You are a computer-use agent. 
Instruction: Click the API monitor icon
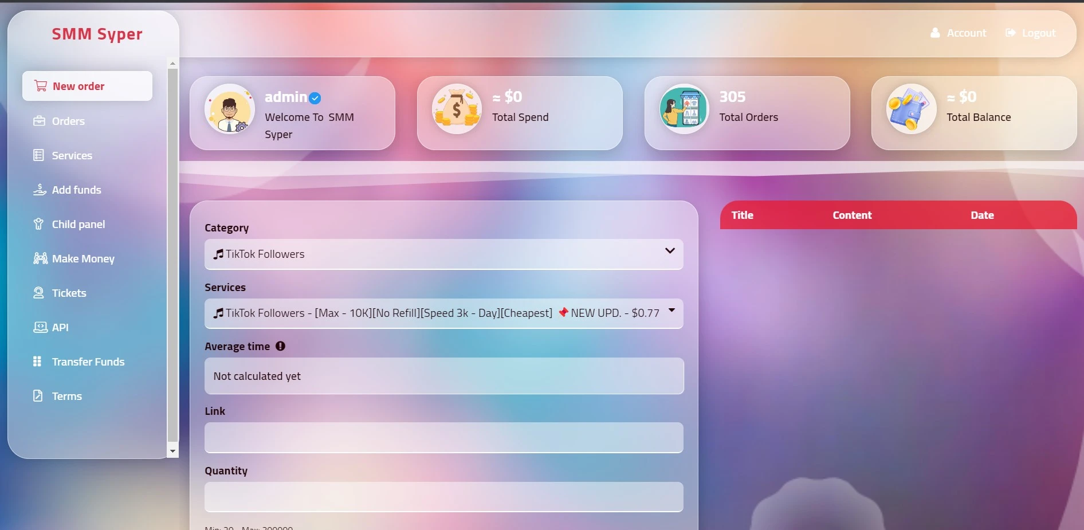tap(40, 327)
